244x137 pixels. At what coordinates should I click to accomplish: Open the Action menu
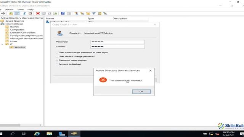pos(9,10)
